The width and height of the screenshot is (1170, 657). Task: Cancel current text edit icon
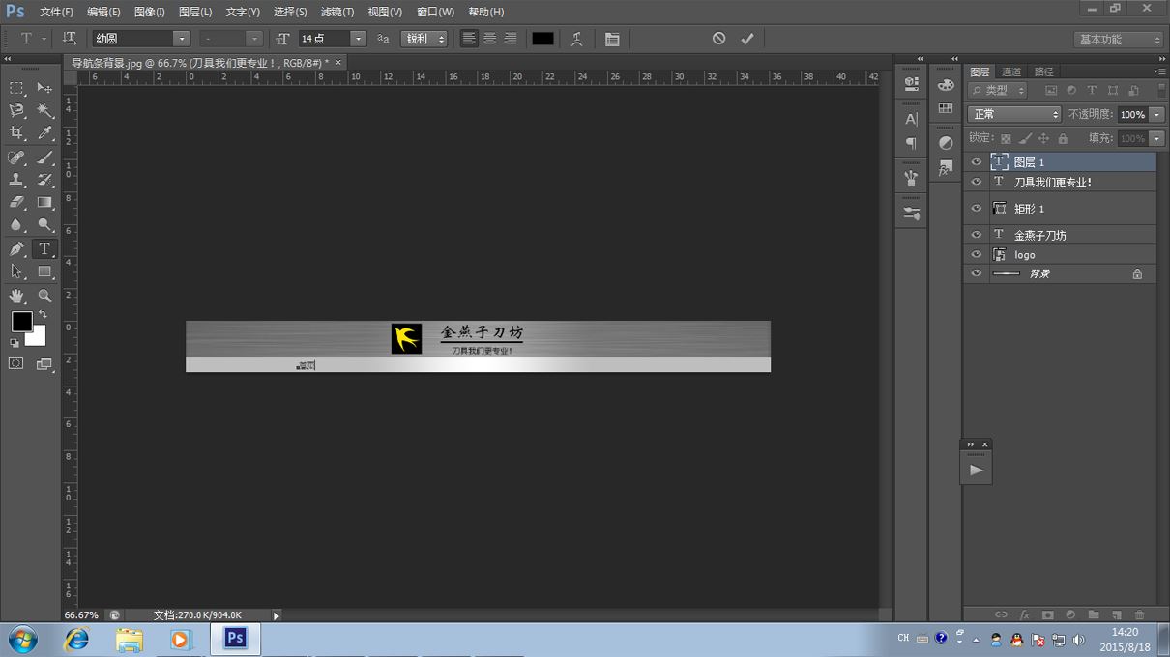point(718,39)
